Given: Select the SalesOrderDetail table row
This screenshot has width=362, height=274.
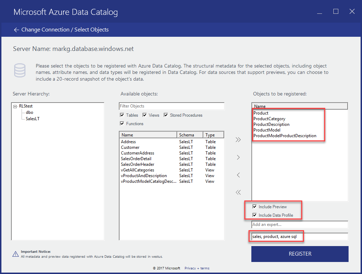Looking at the screenshot, I should [171, 159].
